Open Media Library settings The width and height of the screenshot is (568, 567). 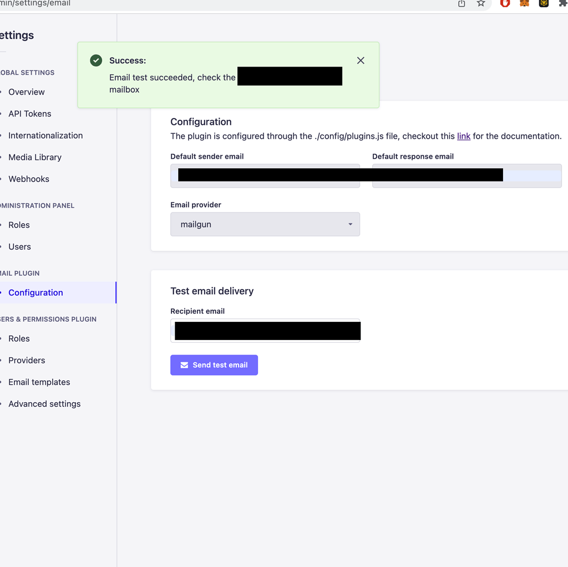click(35, 157)
